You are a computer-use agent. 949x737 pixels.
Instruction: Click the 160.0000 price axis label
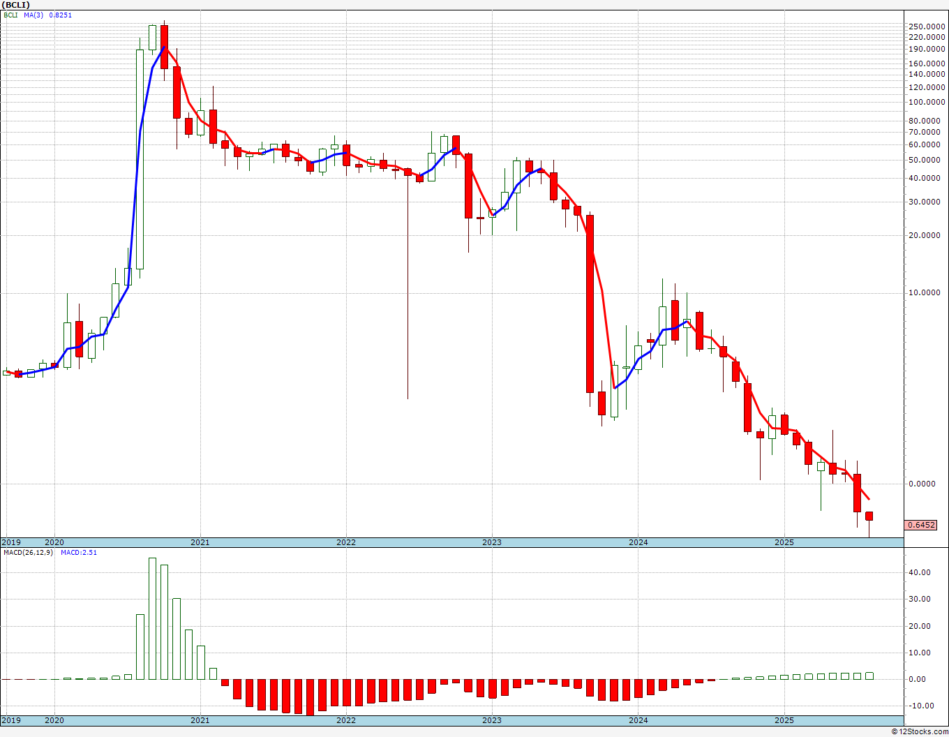pyautogui.click(x=927, y=64)
